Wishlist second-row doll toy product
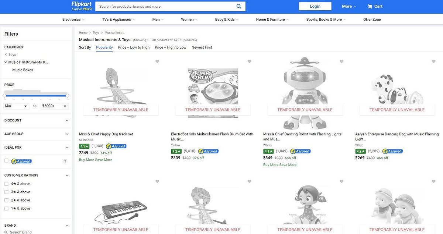Screen dimensions: 443x234 tap(341, 181)
